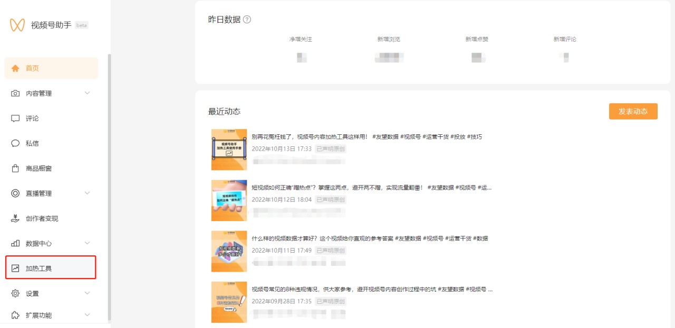Click the 视频号助手 butterfly logo
Screen dimensions: 675x328
click(x=17, y=25)
